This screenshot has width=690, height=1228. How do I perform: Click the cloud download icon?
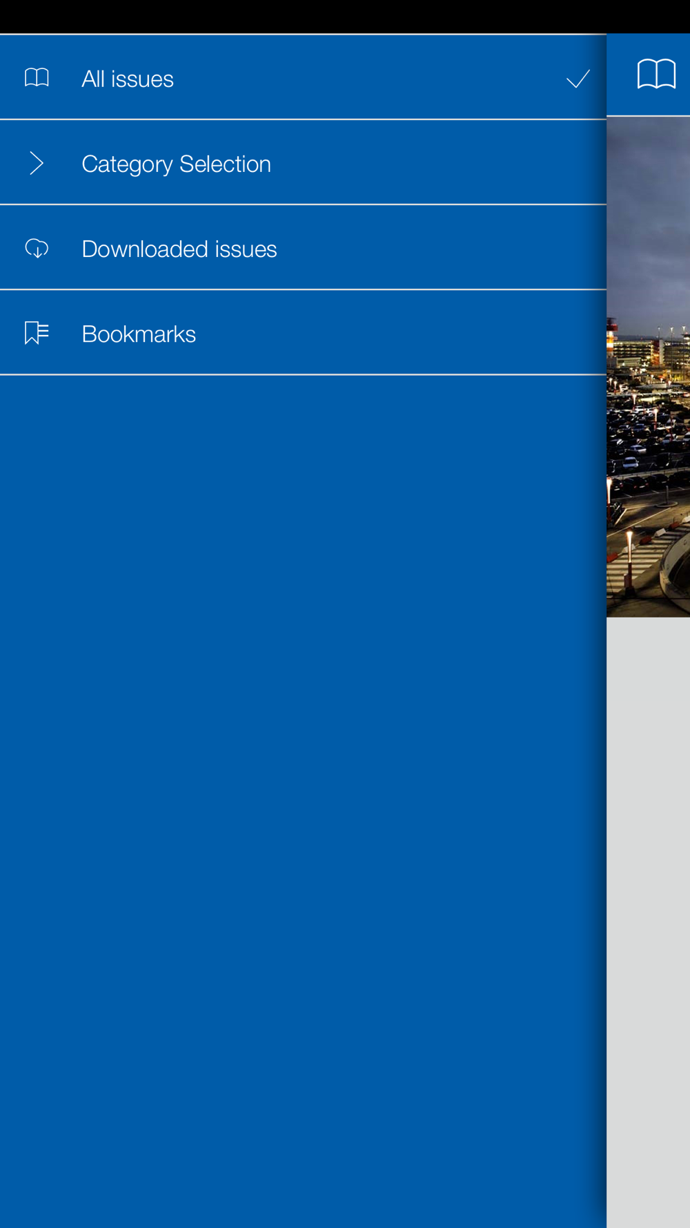[37, 248]
